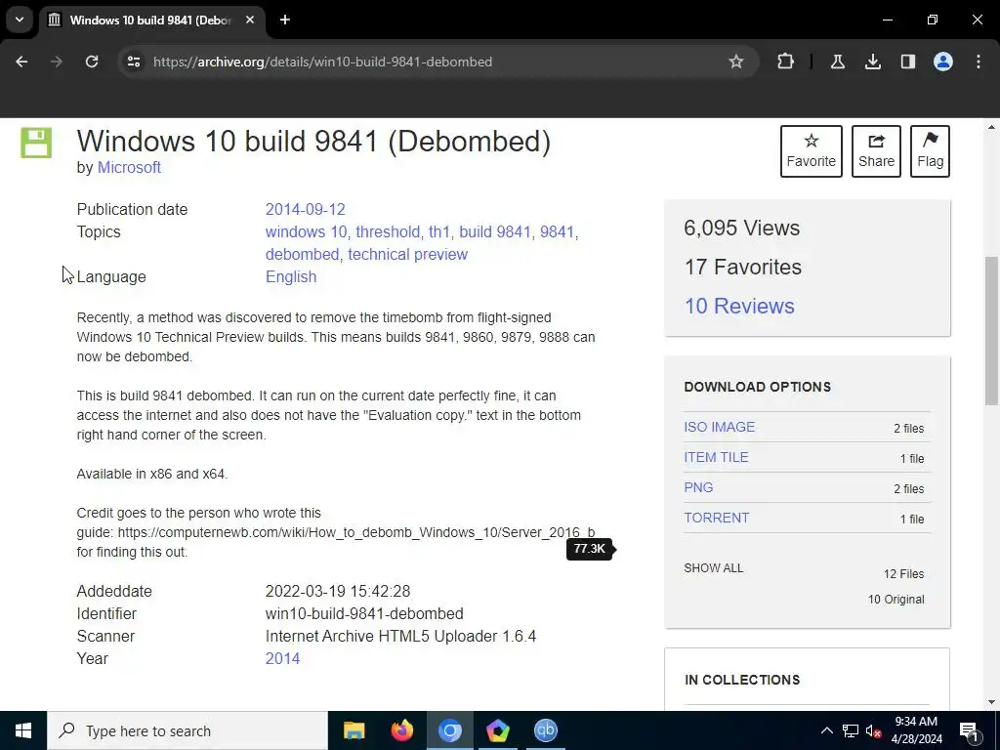
Task: Open File Explorer from the taskbar
Action: (x=354, y=730)
